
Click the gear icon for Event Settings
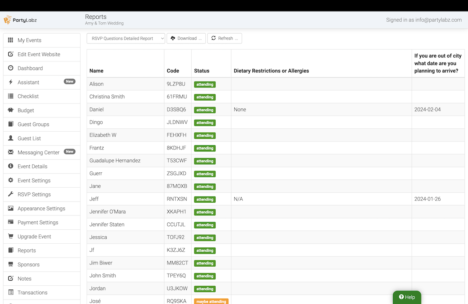coord(11,180)
